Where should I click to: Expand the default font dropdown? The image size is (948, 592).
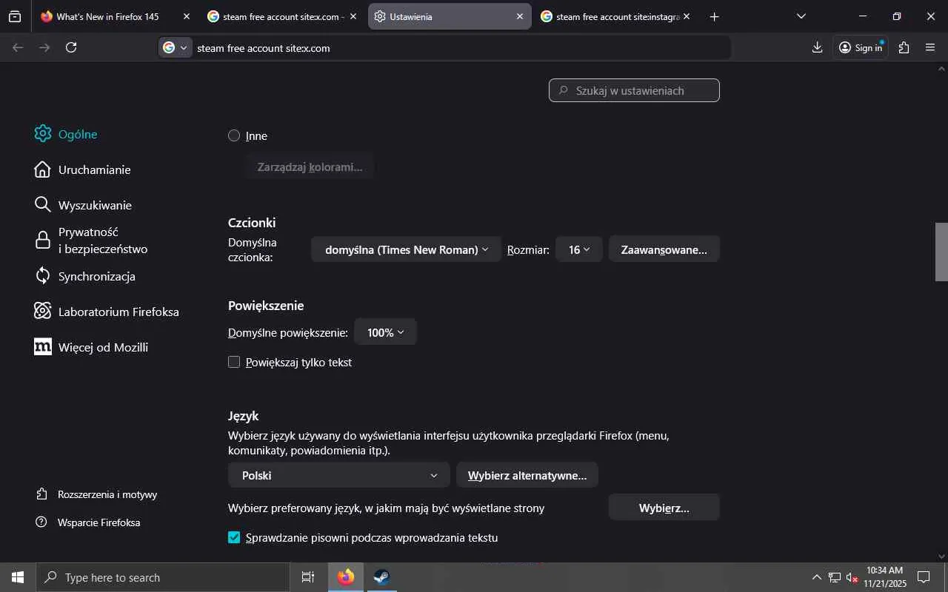[406, 249]
